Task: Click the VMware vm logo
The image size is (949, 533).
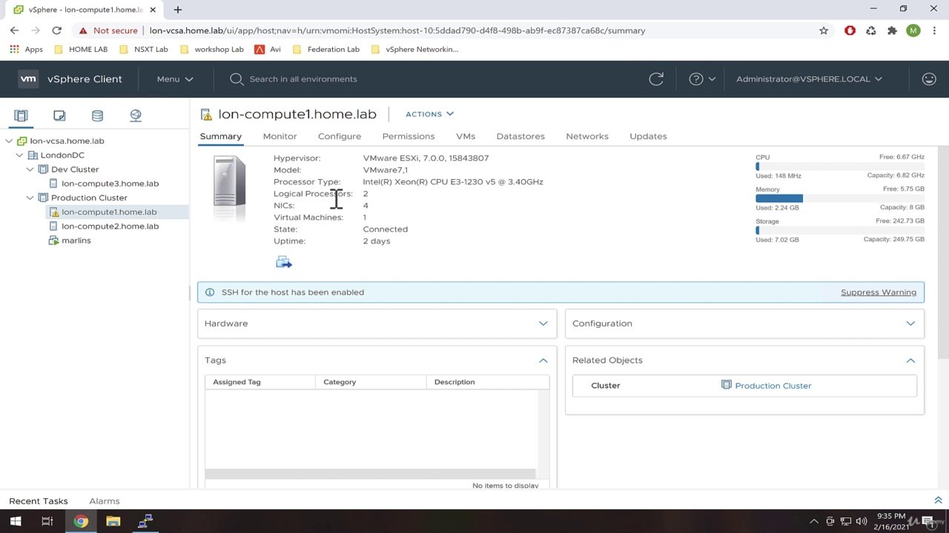Action: (x=28, y=79)
